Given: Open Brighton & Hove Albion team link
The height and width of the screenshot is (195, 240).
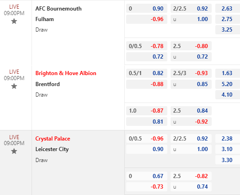Looking at the screenshot, I should click(66, 73).
